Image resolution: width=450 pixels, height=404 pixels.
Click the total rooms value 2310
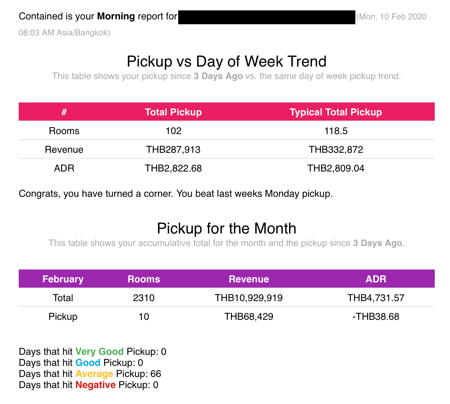[144, 298]
